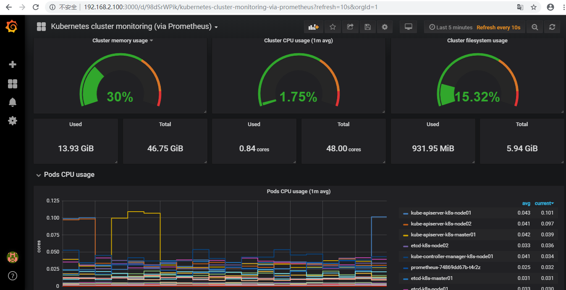Toggle etcd-k8s-node02 series in legend
The width and height of the screenshot is (566, 290).
(430, 246)
